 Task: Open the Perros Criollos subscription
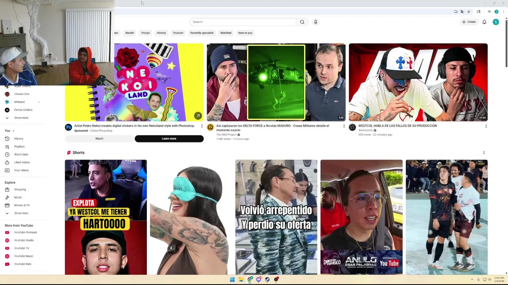pyautogui.click(x=23, y=110)
